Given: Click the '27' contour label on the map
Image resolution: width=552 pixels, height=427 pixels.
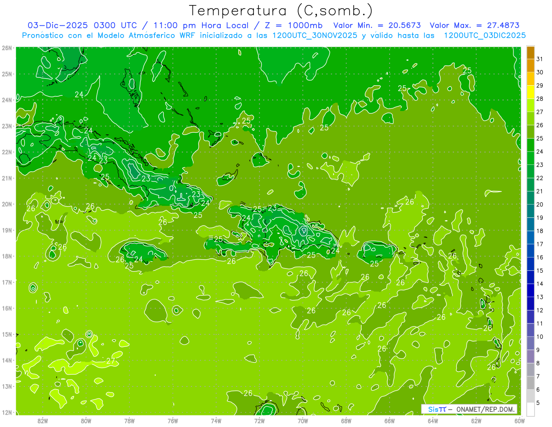Looking at the screenshot, I should click(110, 361).
